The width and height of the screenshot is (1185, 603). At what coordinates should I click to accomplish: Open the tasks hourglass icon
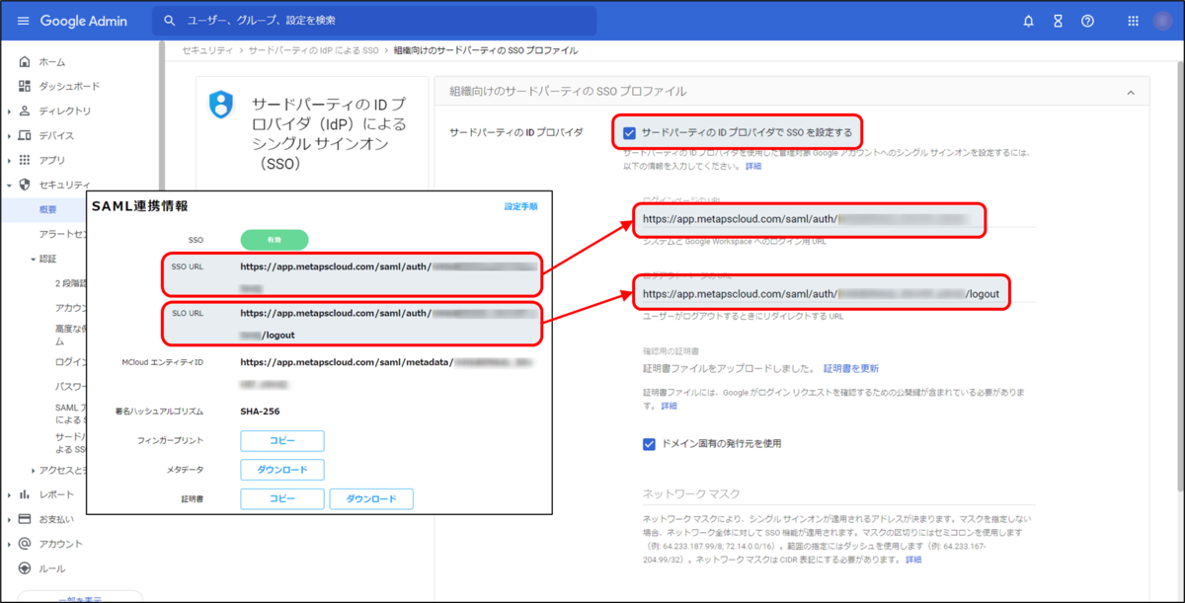[1058, 21]
